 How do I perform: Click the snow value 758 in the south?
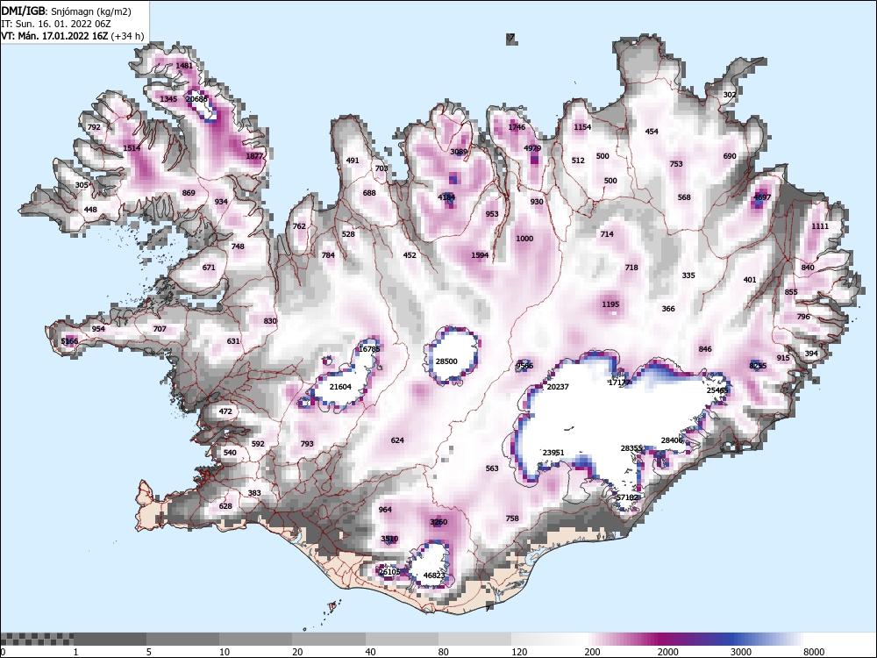[512, 519]
